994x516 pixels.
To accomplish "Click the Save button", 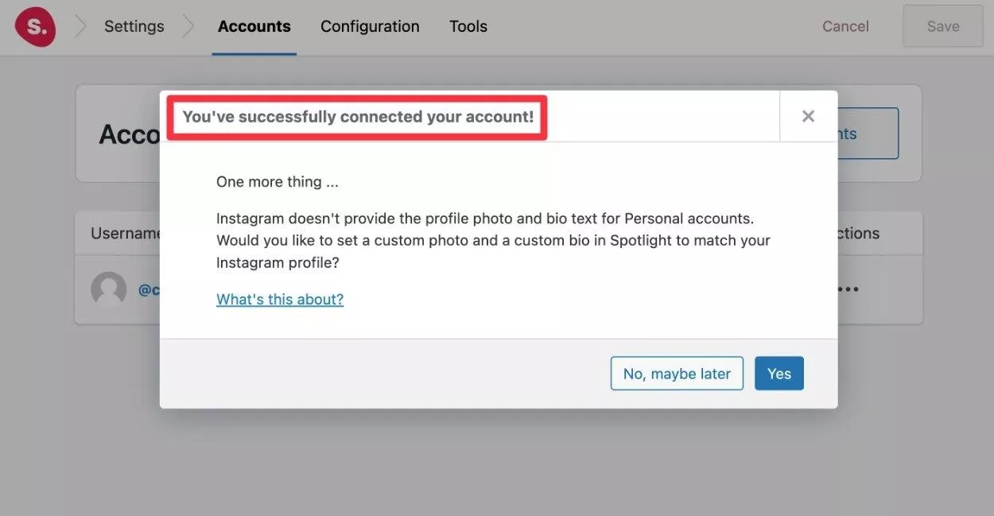I will (943, 26).
